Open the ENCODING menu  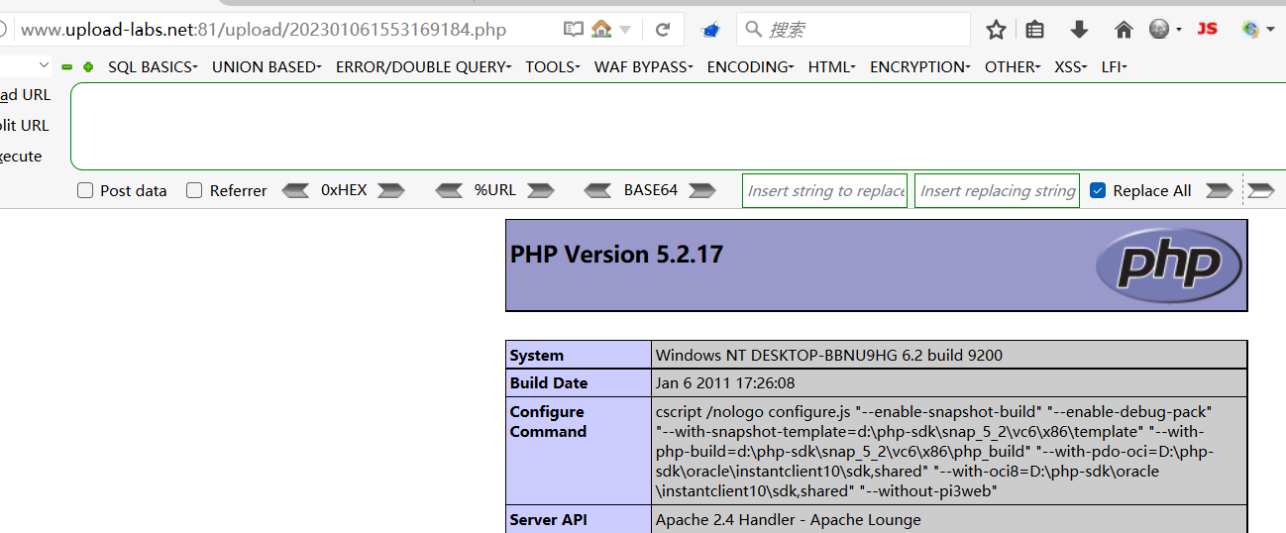pos(750,67)
